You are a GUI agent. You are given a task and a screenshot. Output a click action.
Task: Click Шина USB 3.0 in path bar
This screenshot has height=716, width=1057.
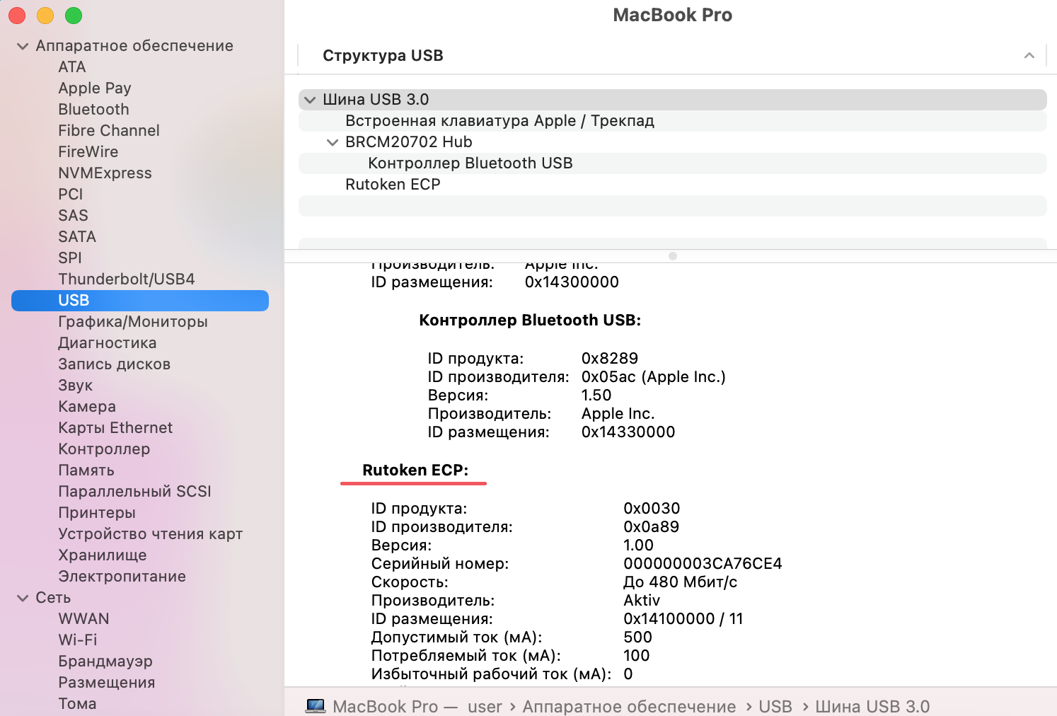pos(872,707)
